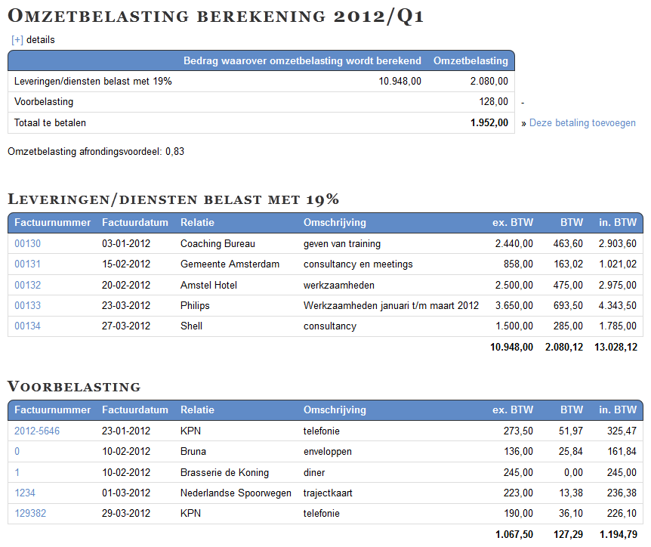Open invoice 00130

(27, 244)
